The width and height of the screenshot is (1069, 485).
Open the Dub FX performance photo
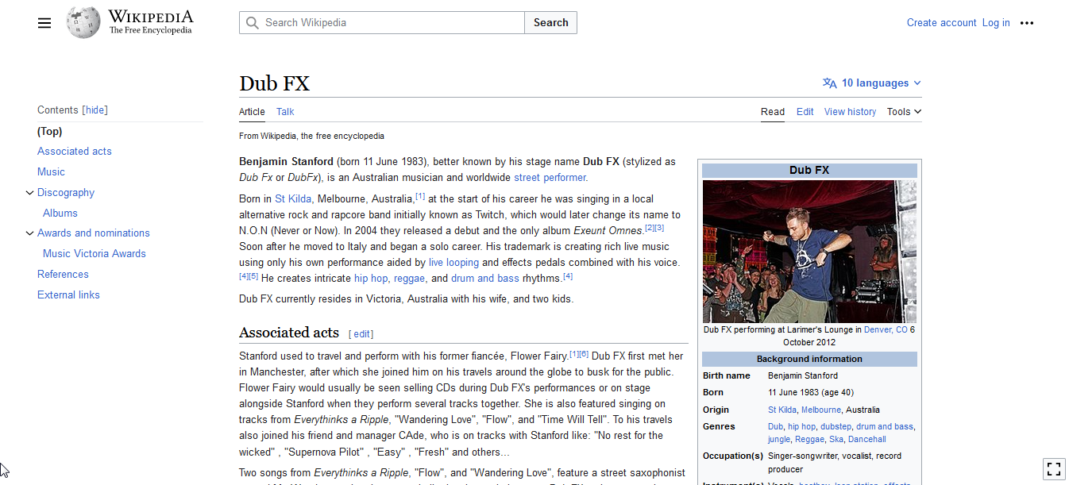pos(809,252)
